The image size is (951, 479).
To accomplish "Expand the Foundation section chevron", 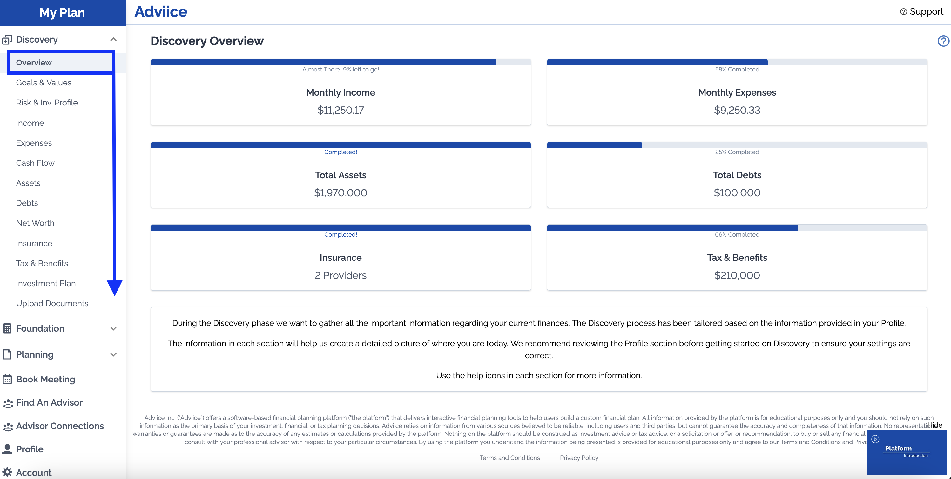I will point(113,328).
